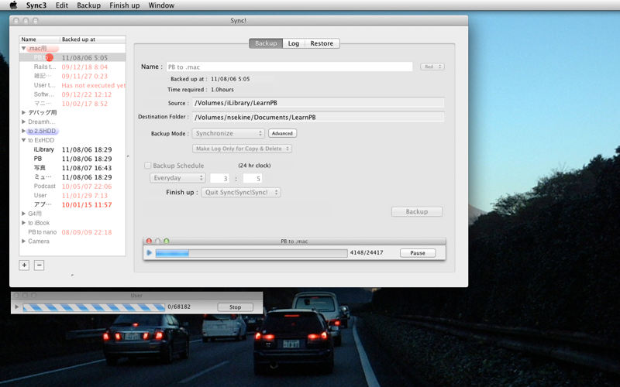Open the Finish up menu
This screenshot has width=620, height=387.
(125, 5)
